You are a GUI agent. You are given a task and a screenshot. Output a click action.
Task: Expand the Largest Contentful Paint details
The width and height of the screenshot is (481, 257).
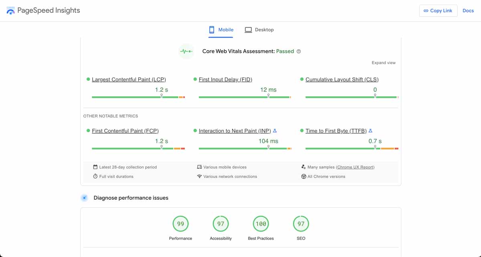click(x=129, y=79)
